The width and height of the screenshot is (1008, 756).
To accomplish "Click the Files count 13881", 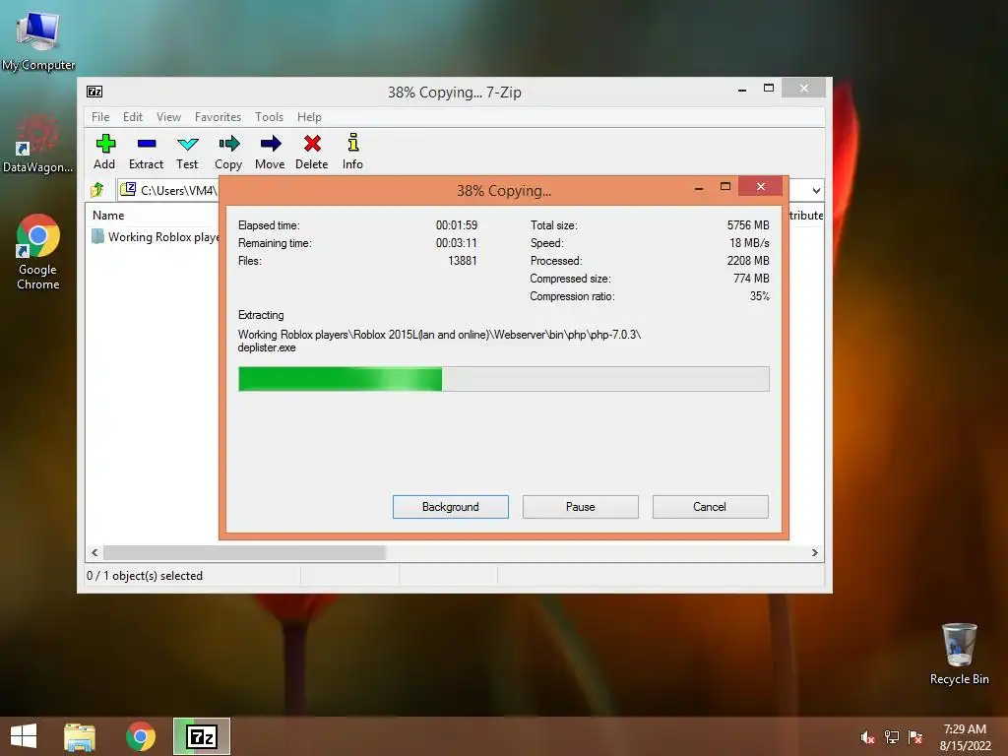I will point(463,260).
